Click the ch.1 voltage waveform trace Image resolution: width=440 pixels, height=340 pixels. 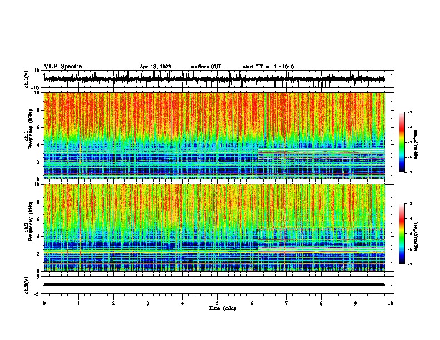[214, 79]
